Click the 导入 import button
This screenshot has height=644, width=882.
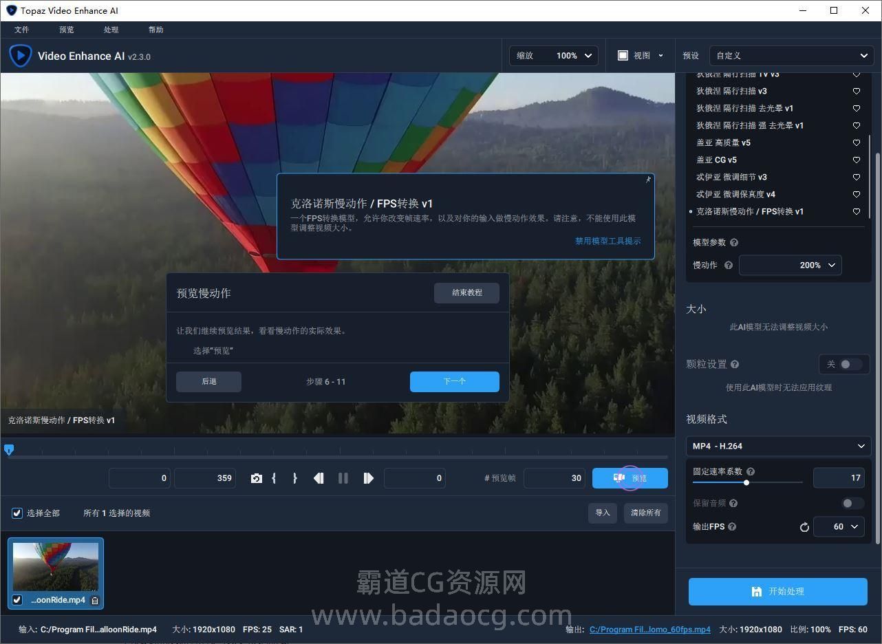pos(603,513)
